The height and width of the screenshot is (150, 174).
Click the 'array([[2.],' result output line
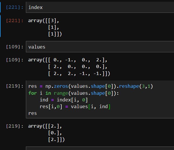[x=45, y=126]
